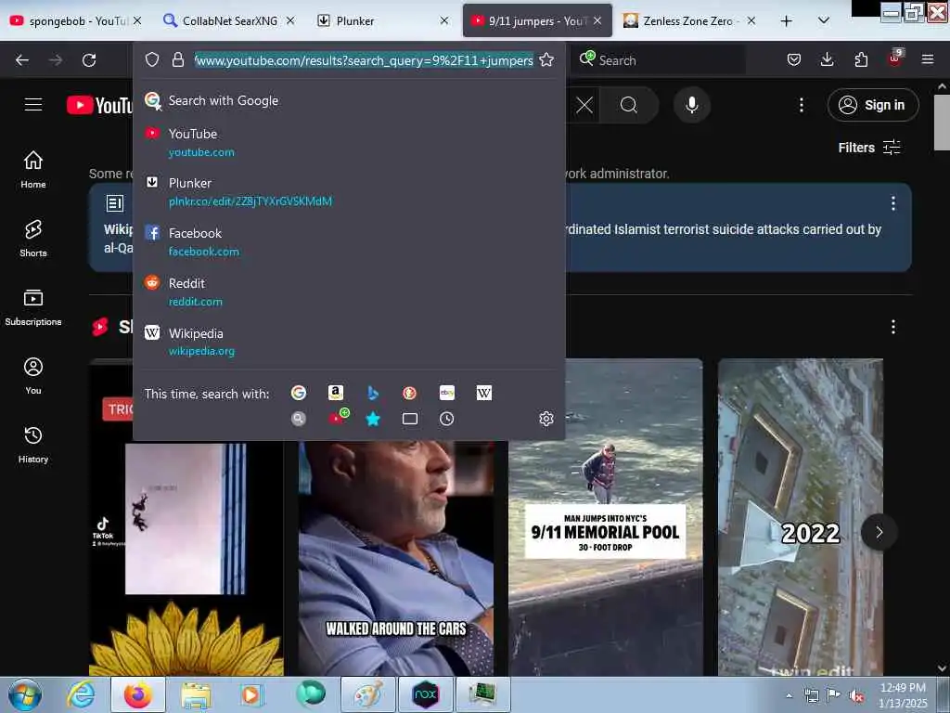Search only in open tabs
950x713 pixels.
click(409, 419)
